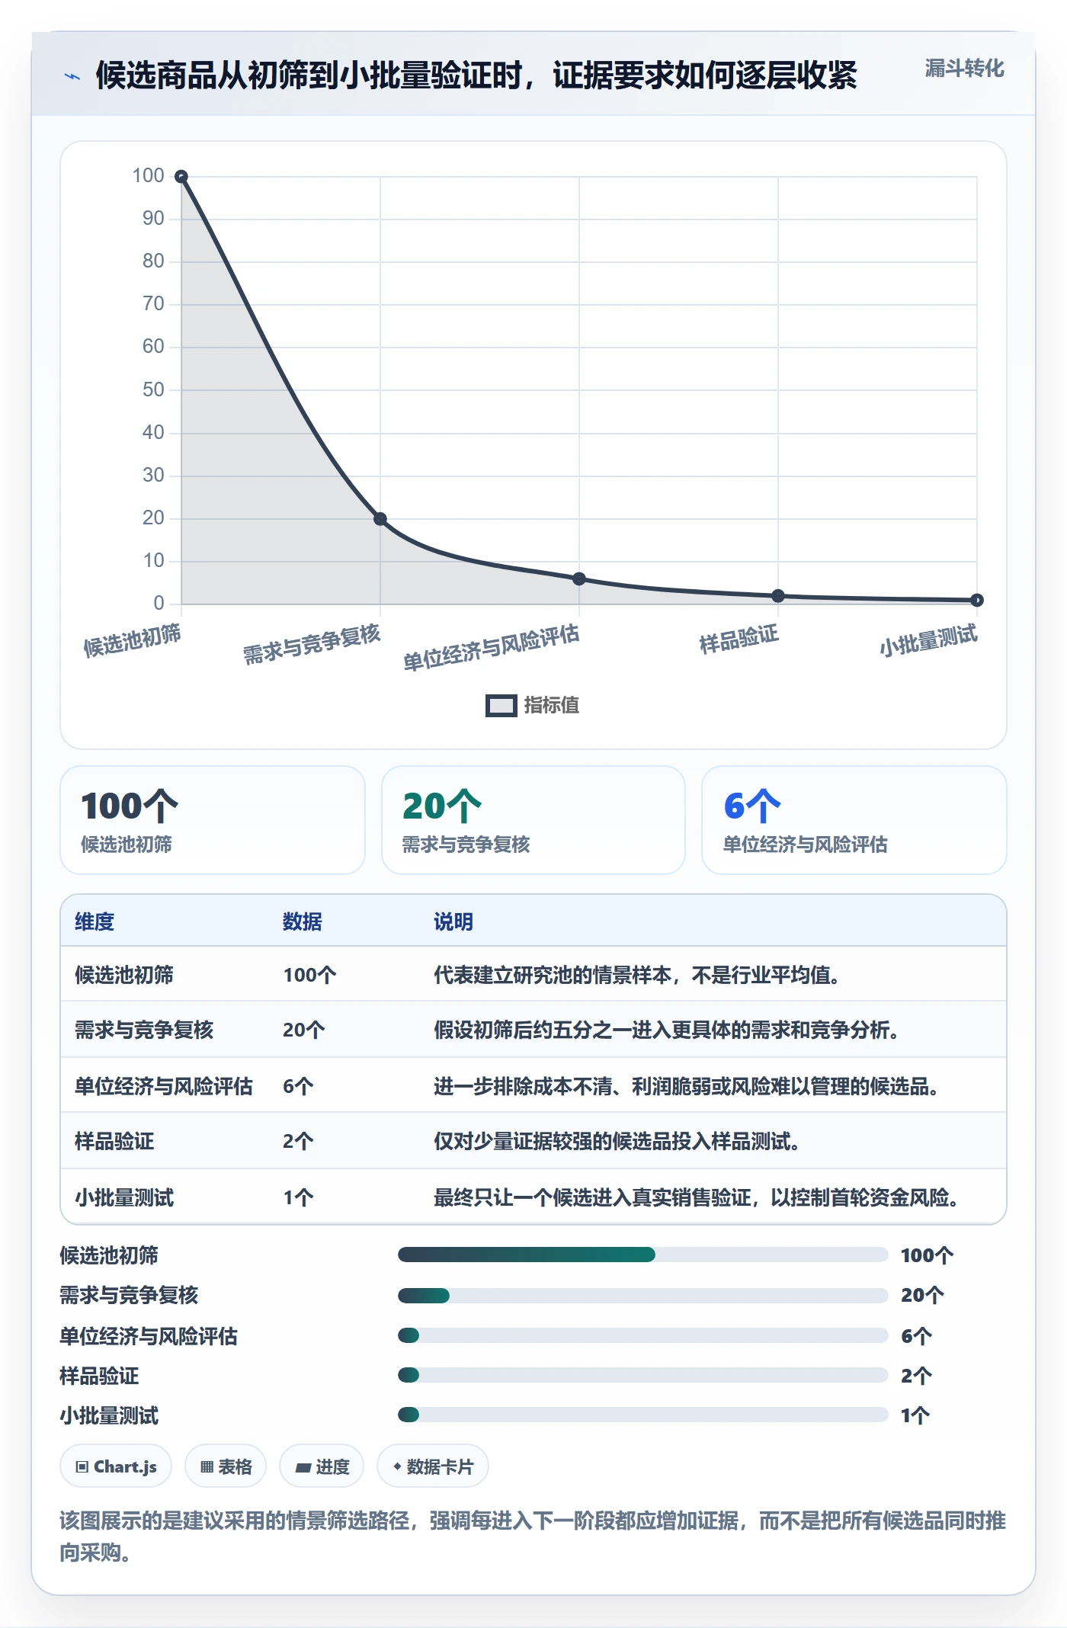
Task: Click the 维度 column header
Action: (x=95, y=921)
